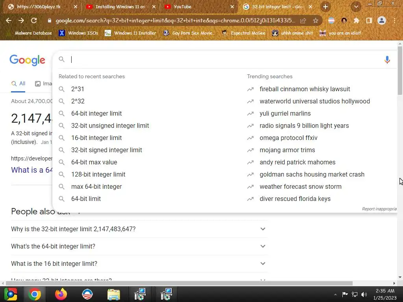Open the Windows 11 Installer bookmark
403x302 pixels.
(x=131, y=33)
